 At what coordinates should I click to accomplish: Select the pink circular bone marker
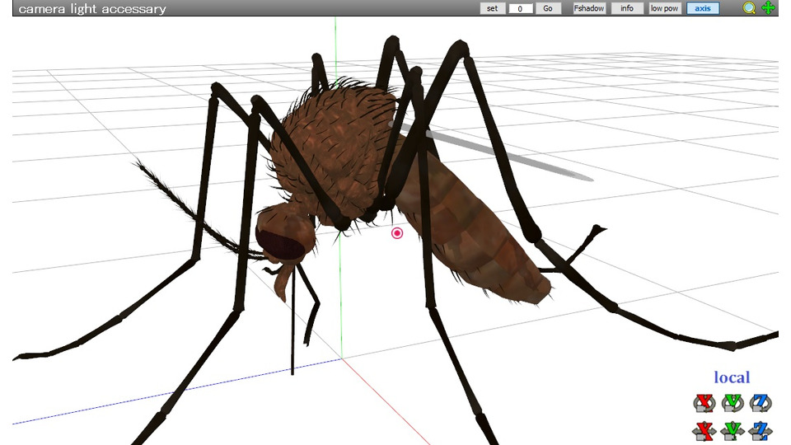coord(397,233)
